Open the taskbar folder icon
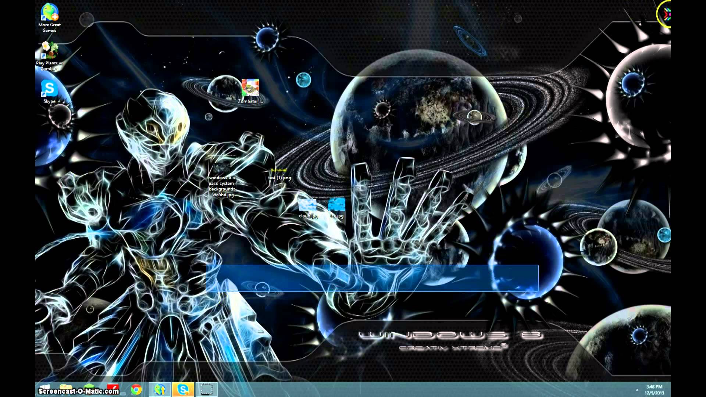This screenshot has width=706, height=397. (x=65, y=387)
